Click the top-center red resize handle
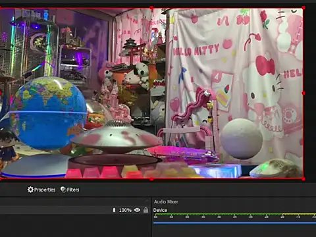This screenshot has width=316, height=237. click(x=151, y=8)
